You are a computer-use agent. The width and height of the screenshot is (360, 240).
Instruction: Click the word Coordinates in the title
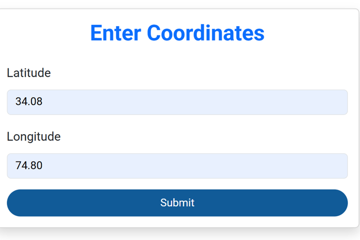pos(205,33)
